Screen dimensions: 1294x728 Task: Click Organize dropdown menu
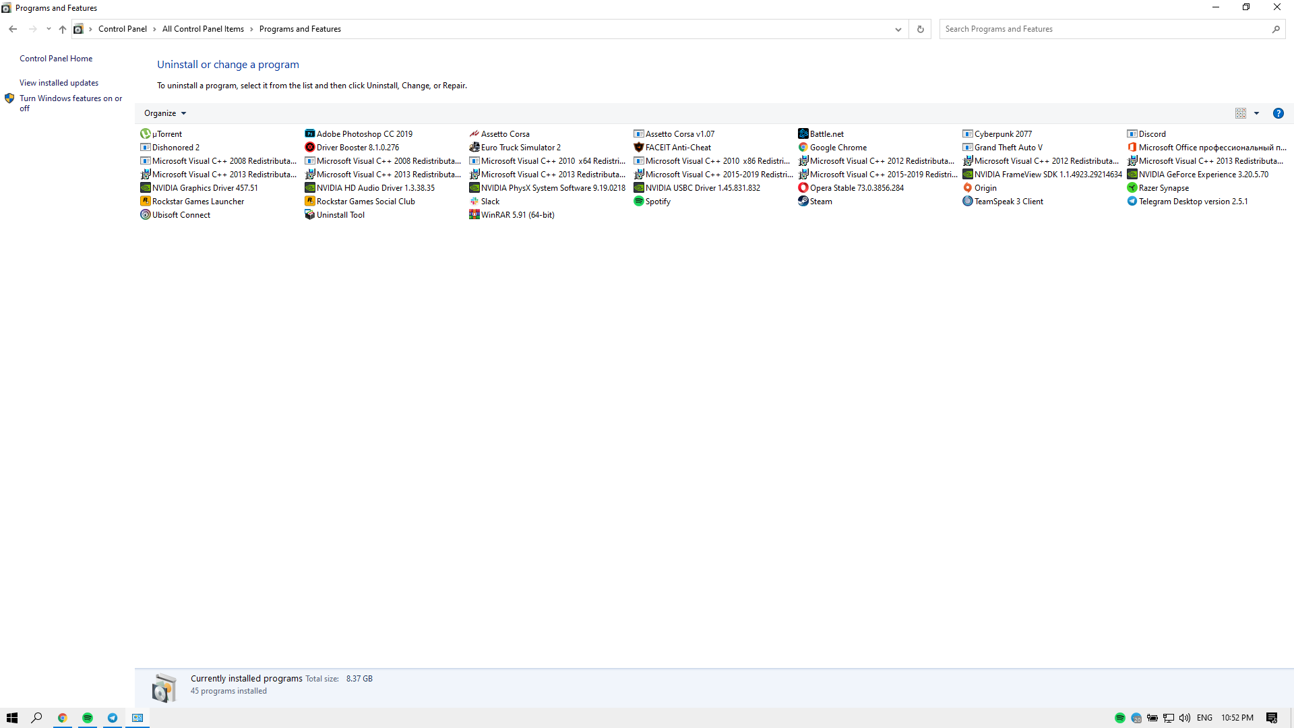(164, 113)
